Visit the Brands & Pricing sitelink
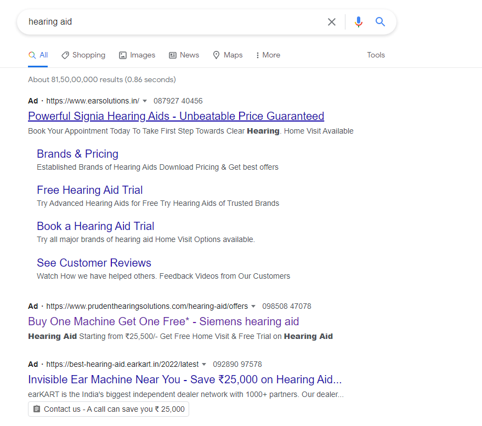Screen dimensions: 482x426 point(77,154)
